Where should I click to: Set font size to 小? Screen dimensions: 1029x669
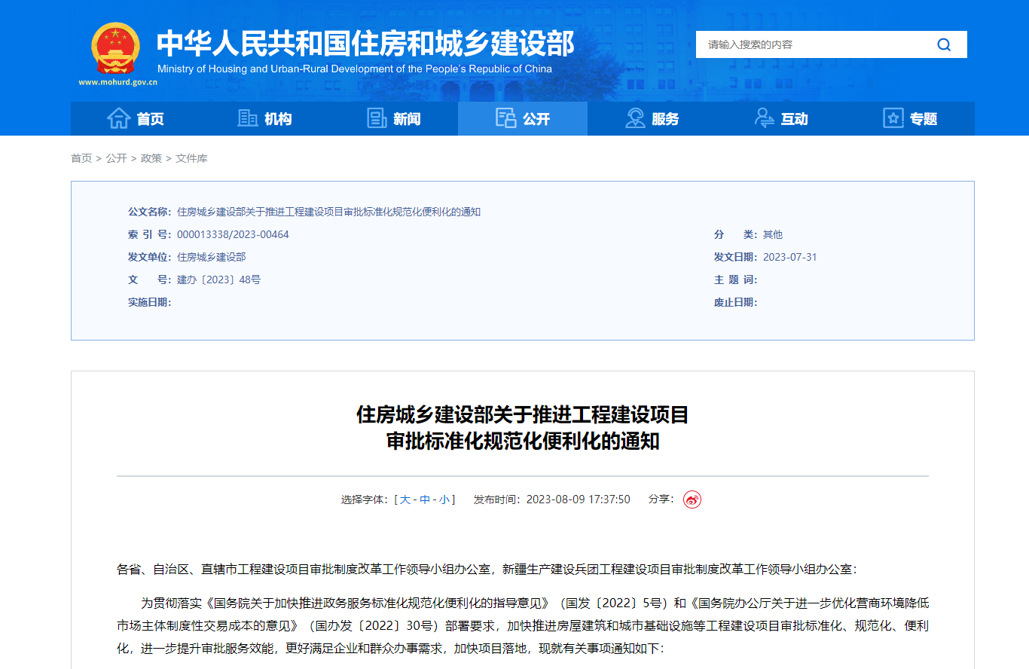444,499
